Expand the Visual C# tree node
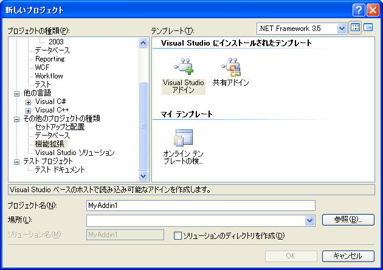The image size is (383, 270). coord(29,102)
